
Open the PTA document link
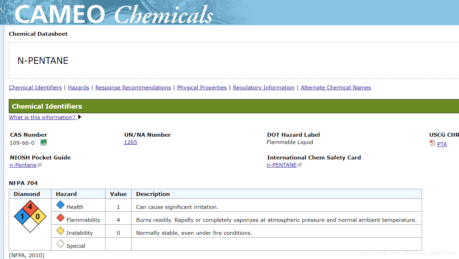442,144
